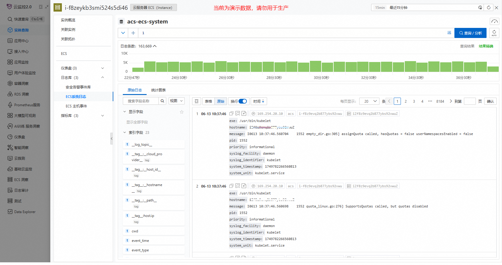Open the 每页显示 20 page size dropdown
Image resolution: width=502 pixels, height=265 pixels.
click(369, 101)
